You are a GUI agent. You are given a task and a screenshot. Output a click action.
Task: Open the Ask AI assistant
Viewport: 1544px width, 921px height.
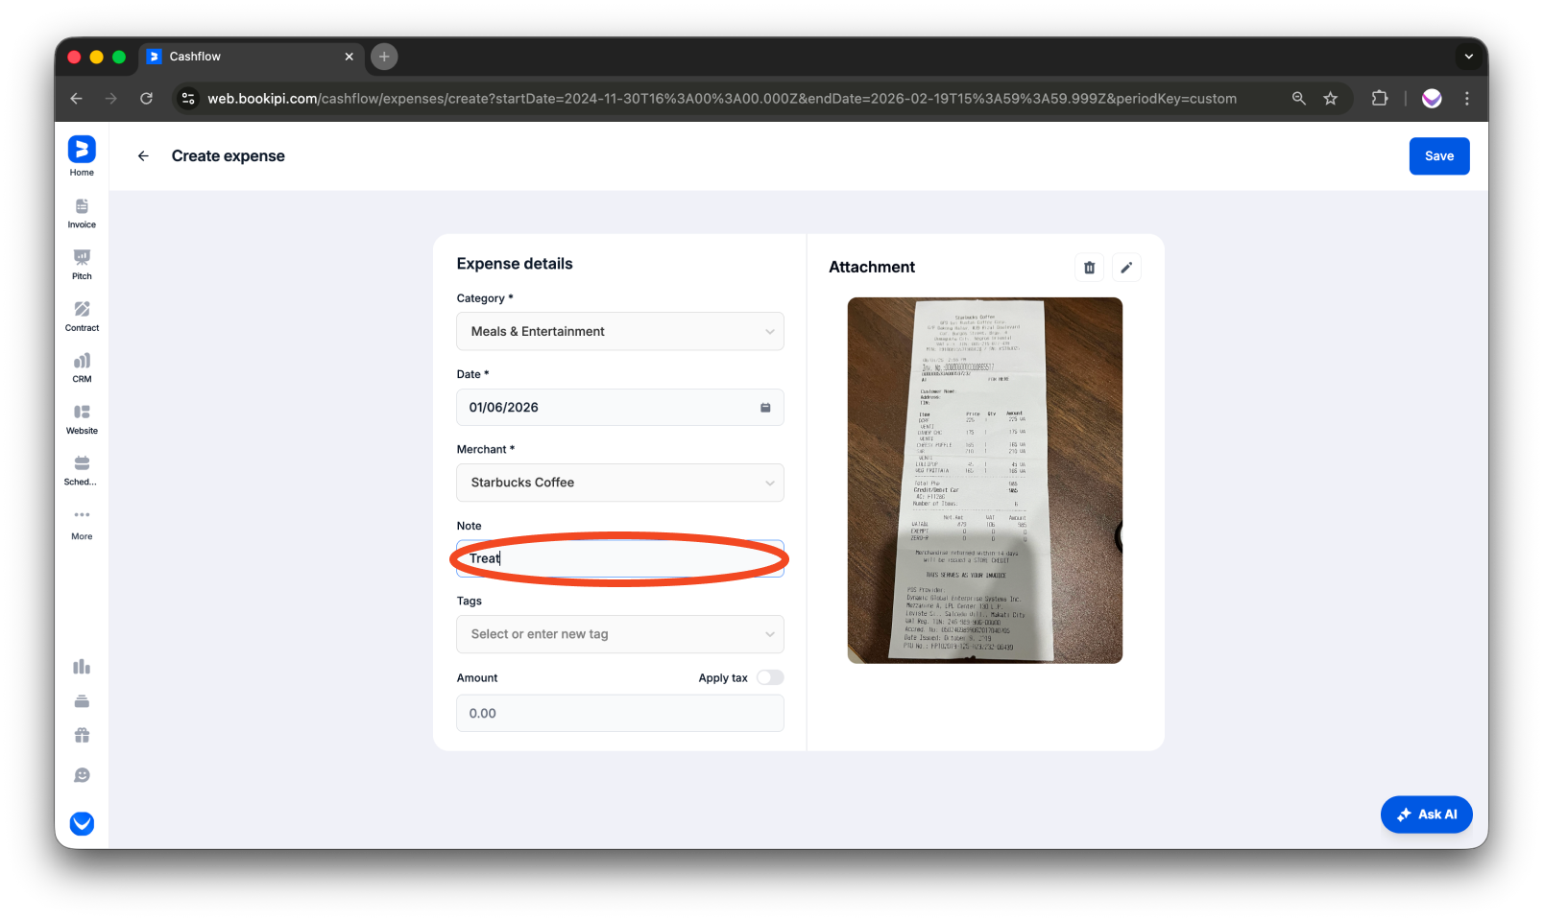pyautogui.click(x=1427, y=815)
